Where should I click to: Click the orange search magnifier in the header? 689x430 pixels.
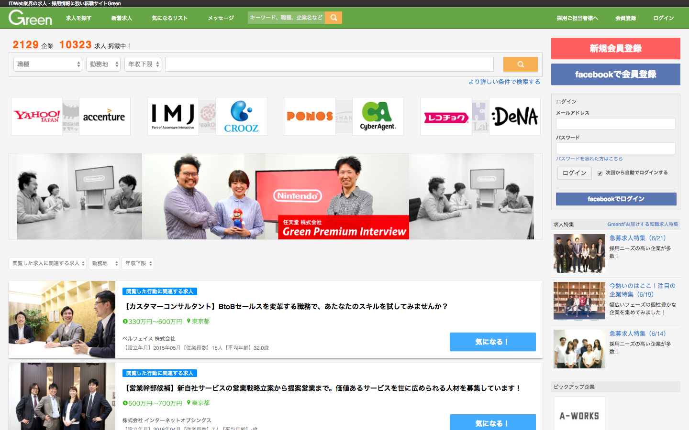coord(333,17)
